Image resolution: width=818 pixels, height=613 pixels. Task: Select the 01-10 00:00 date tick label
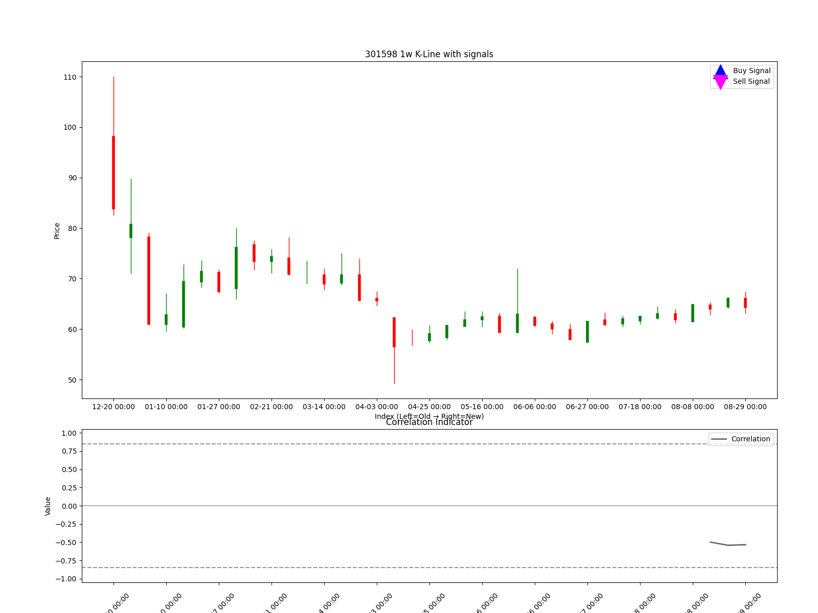pos(166,407)
